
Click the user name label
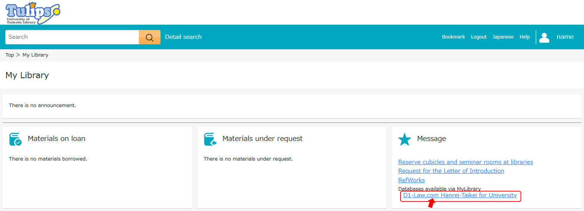click(565, 37)
